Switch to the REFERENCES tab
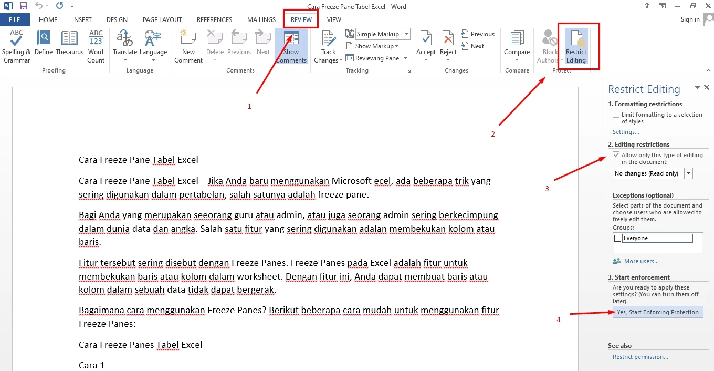714x371 pixels. [214, 19]
